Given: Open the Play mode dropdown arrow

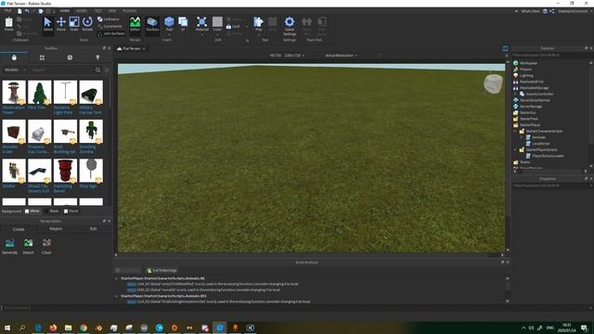Looking at the screenshot, I should point(259,34).
